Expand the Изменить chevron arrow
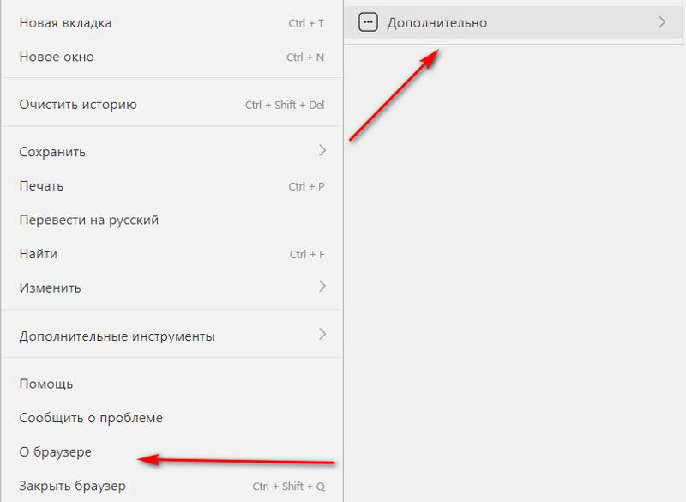Screen dimensions: 686x502 pyautogui.click(x=322, y=287)
